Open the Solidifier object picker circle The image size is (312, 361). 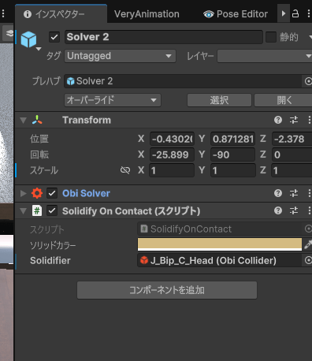pos(308,261)
